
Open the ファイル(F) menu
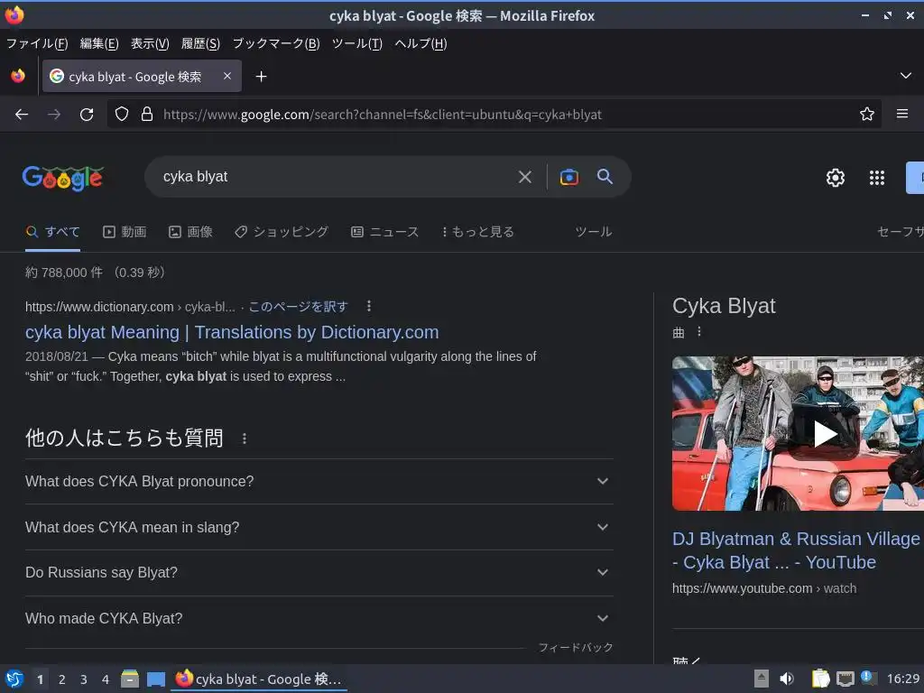[x=36, y=43]
